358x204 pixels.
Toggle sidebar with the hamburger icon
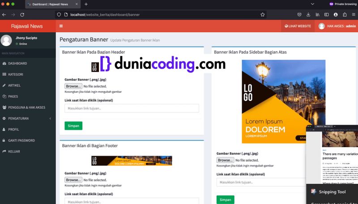coord(61,26)
